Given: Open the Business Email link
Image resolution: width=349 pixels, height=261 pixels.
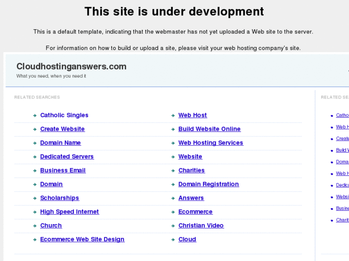Looking at the screenshot, I should 63,170.
